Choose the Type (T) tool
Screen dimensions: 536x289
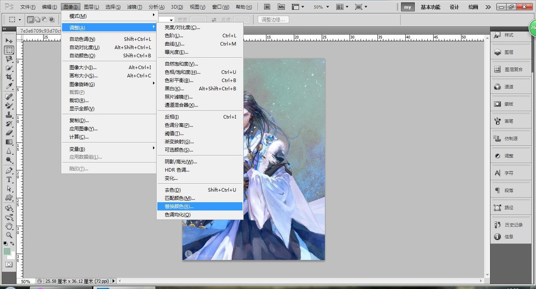coord(9,179)
